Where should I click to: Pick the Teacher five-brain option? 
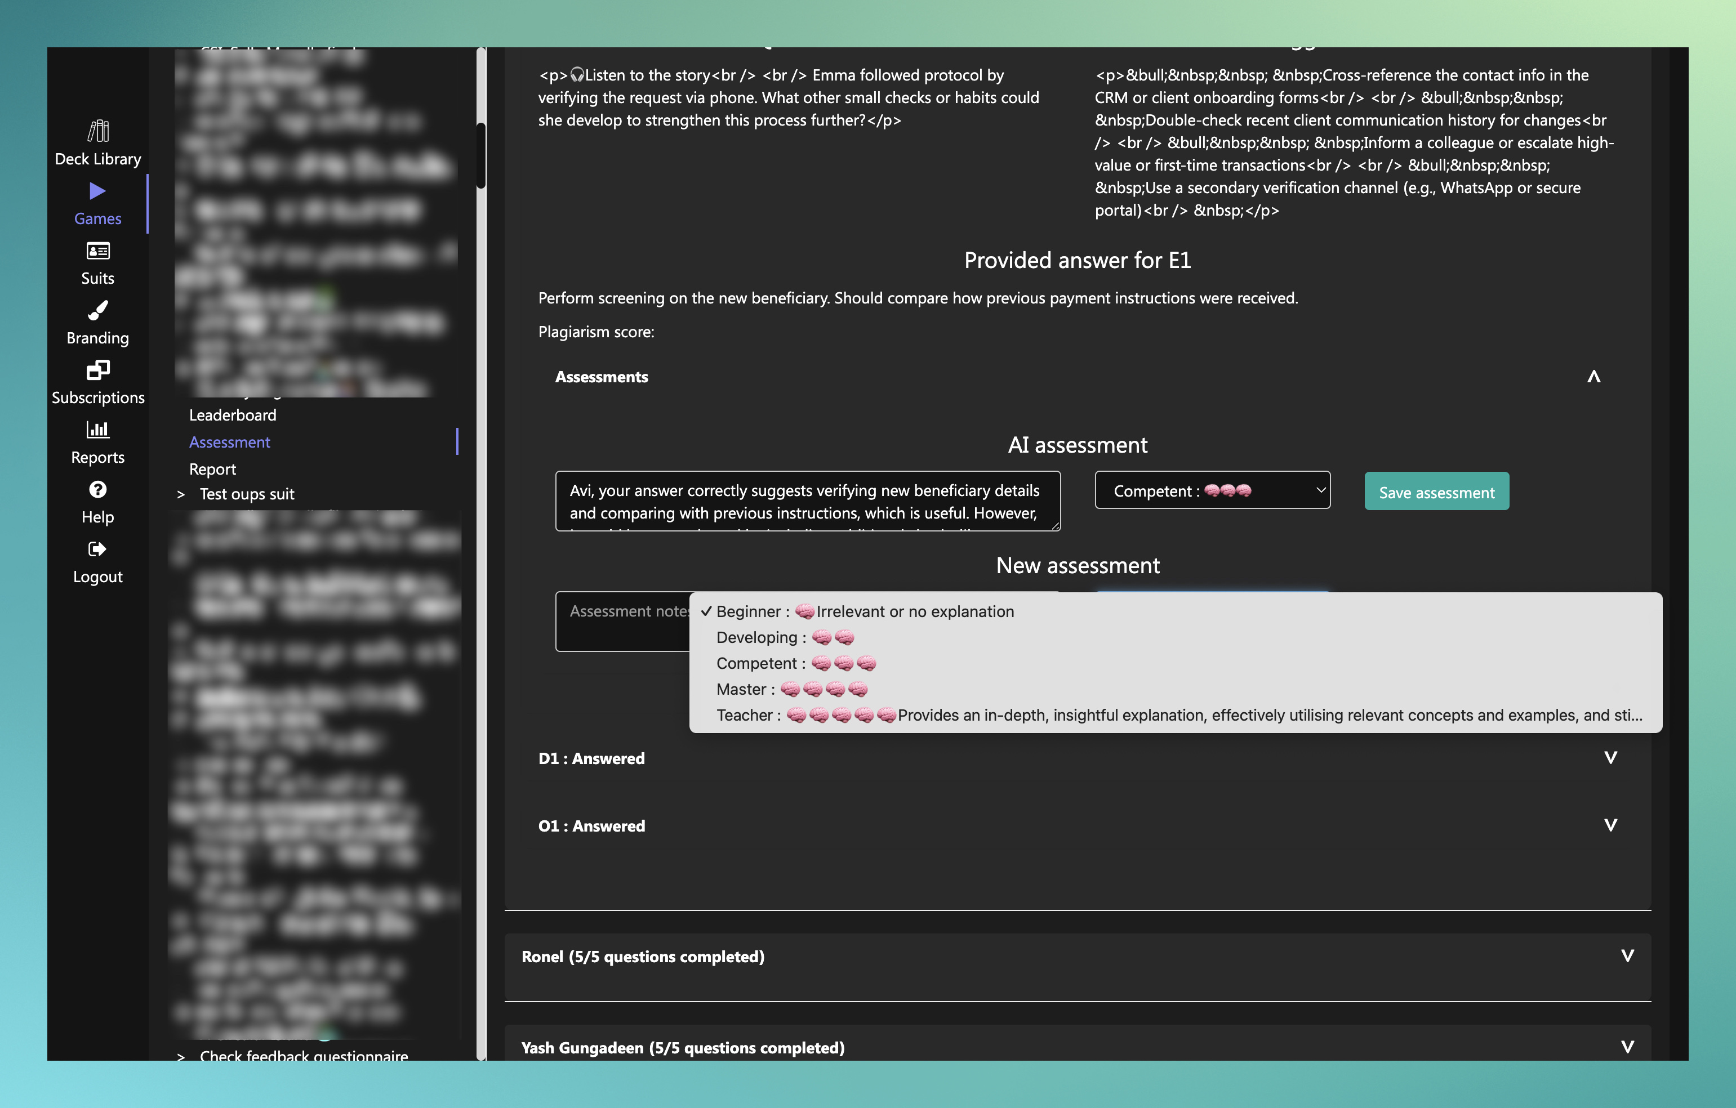pyautogui.click(x=1179, y=716)
